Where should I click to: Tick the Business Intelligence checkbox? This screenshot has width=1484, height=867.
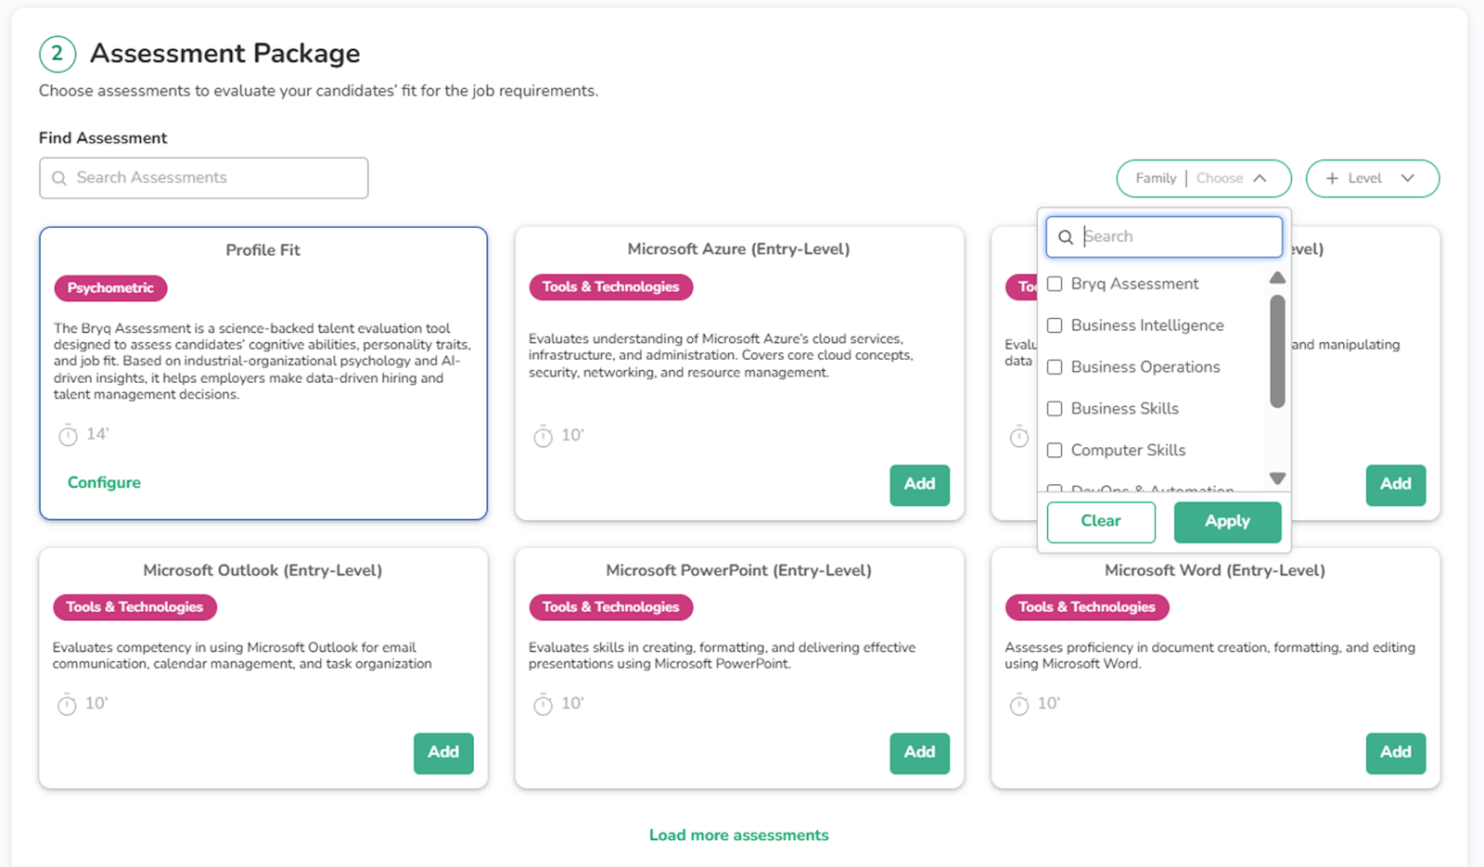coord(1055,325)
